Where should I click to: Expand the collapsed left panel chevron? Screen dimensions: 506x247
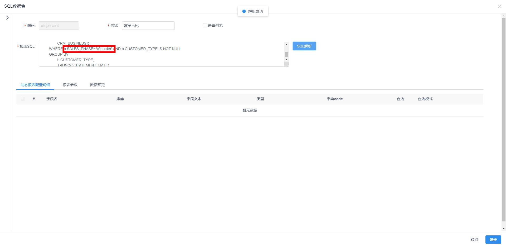point(7,18)
